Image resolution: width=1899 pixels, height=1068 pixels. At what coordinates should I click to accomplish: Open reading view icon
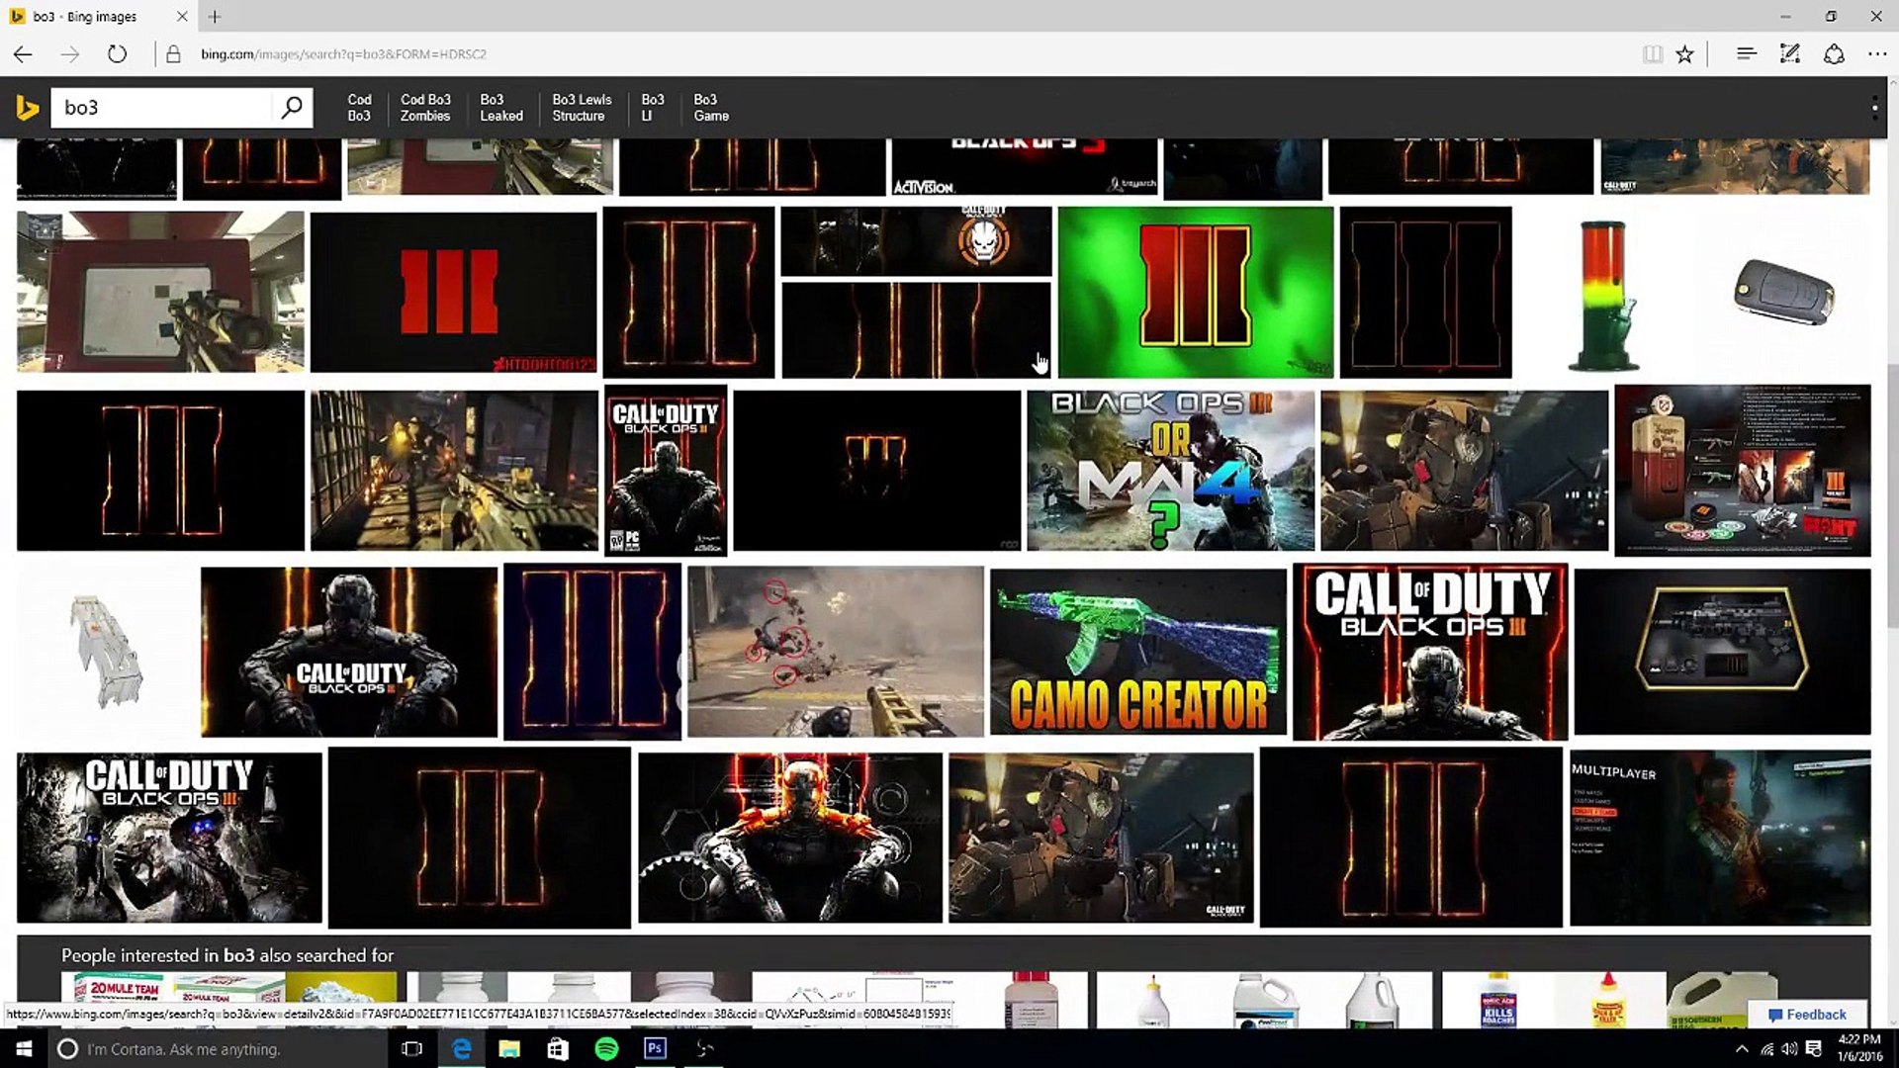point(1652,54)
